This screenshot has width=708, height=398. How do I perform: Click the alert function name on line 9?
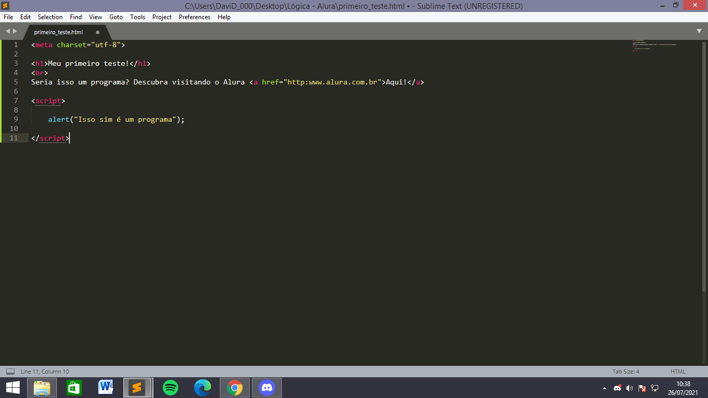(59, 119)
